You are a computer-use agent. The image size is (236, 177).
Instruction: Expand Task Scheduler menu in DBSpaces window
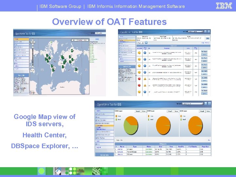104,120
